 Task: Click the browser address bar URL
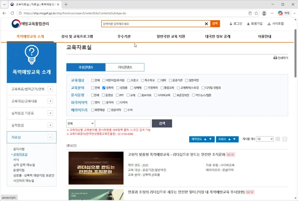tap(75, 13)
